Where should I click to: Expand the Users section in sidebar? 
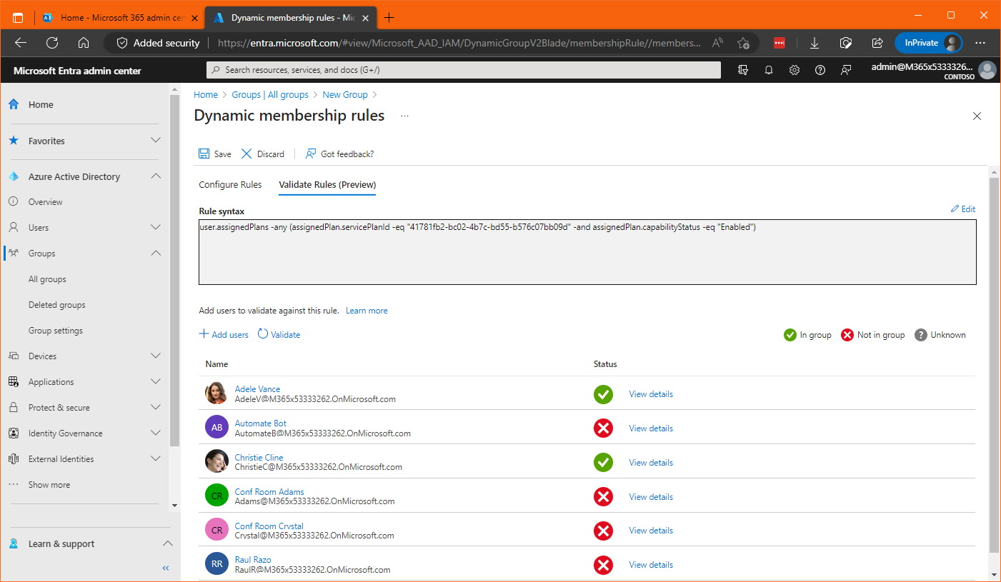tap(156, 228)
